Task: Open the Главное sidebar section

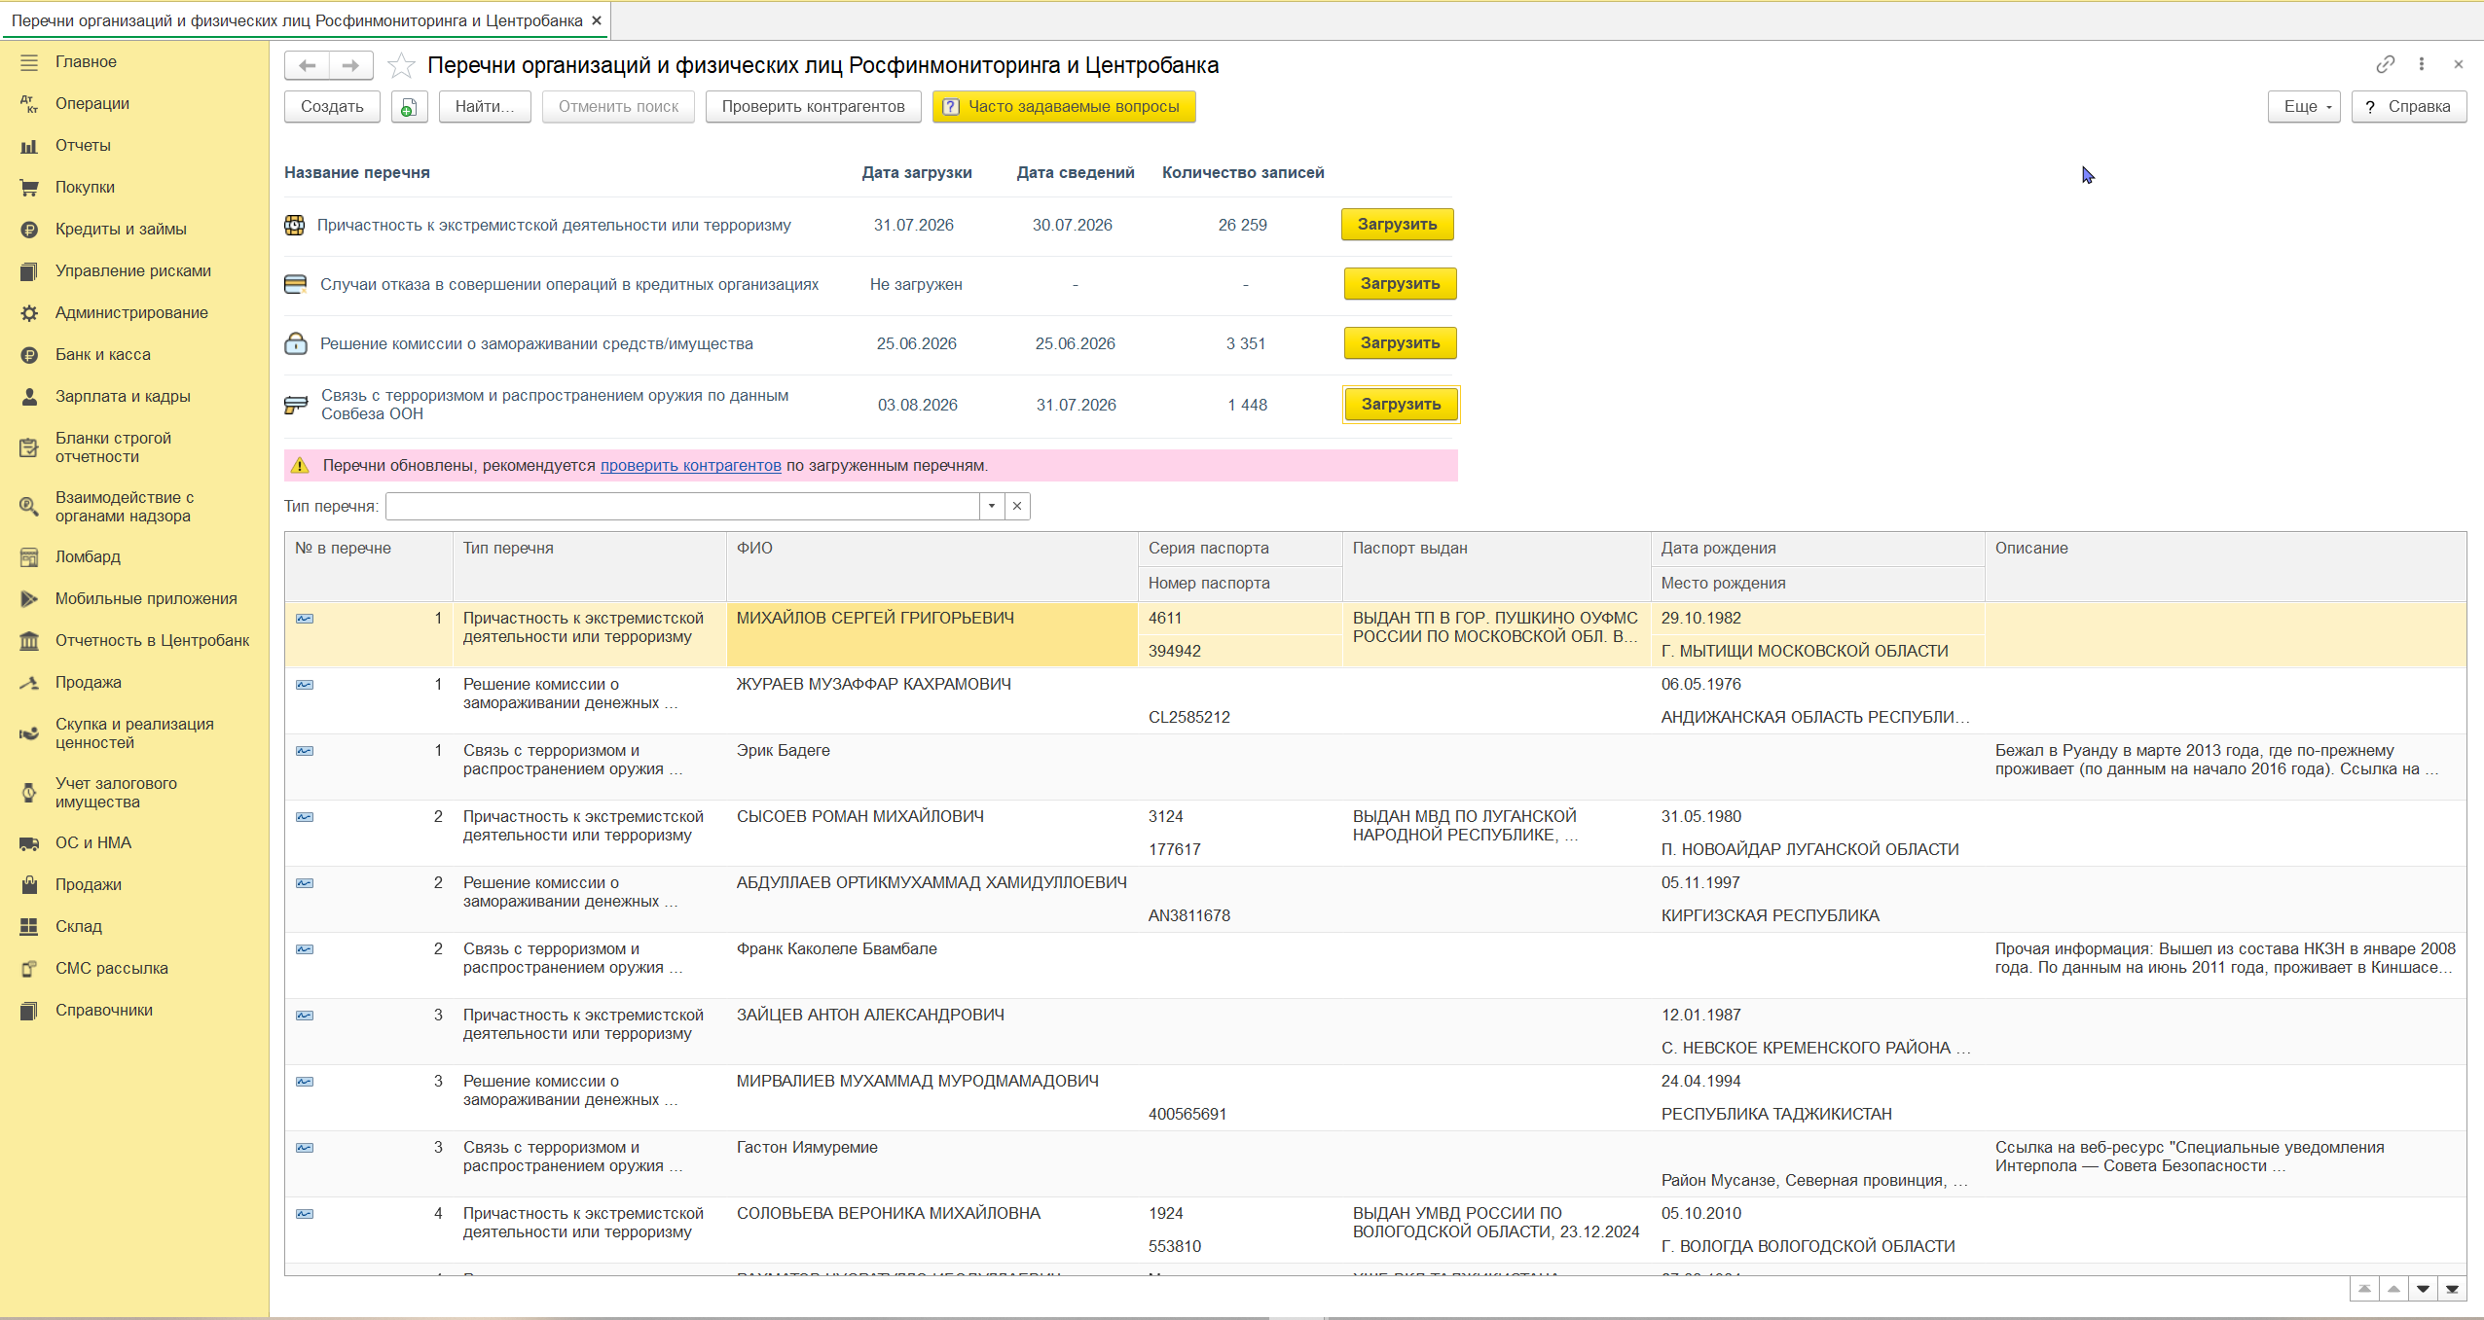Action: click(x=86, y=62)
